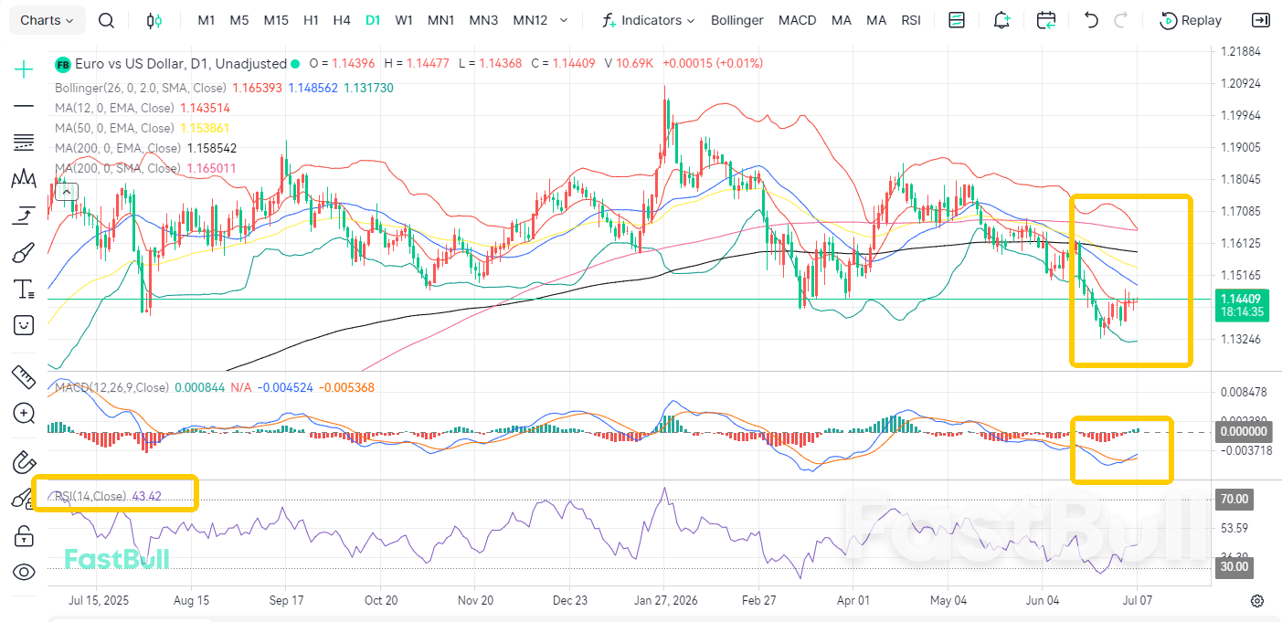The height and width of the screenshot is (622, 1282).
Task: Select the RSI(14,Close) legend
Action: (90, 496)
